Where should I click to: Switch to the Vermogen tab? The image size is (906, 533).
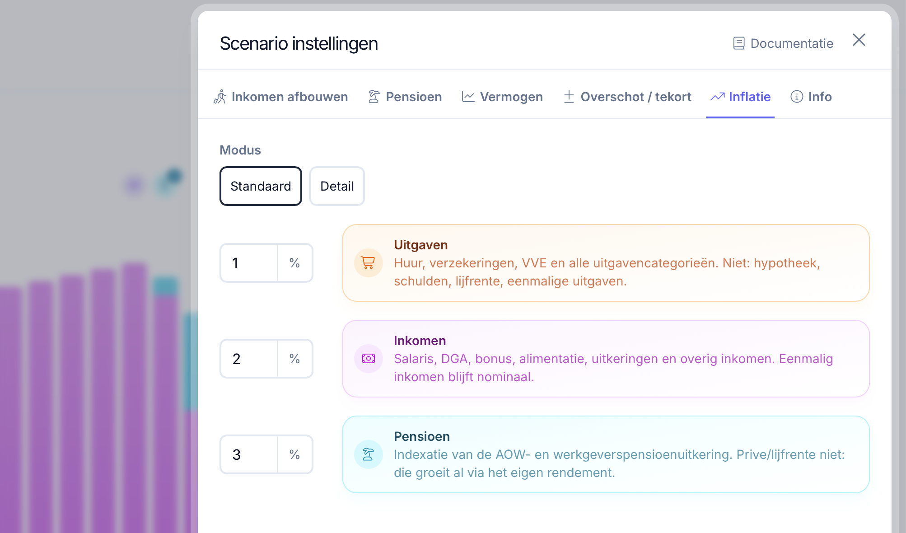coord(502,97)
